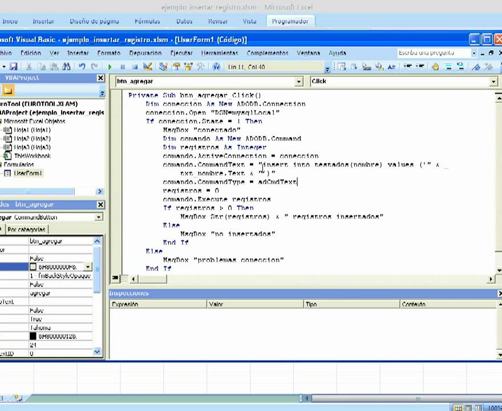Screen dimensions: 502x411
Task: Expand the BackColor value dropdown arrow
Action: click(88, 267)
